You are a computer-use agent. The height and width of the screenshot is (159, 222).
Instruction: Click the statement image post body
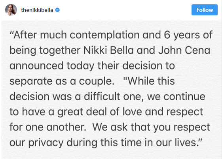[112, 90]
